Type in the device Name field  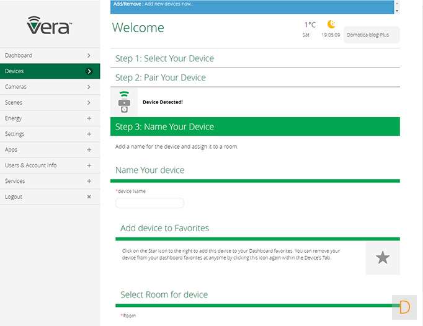pyautogui.click(x=149, y=203)
